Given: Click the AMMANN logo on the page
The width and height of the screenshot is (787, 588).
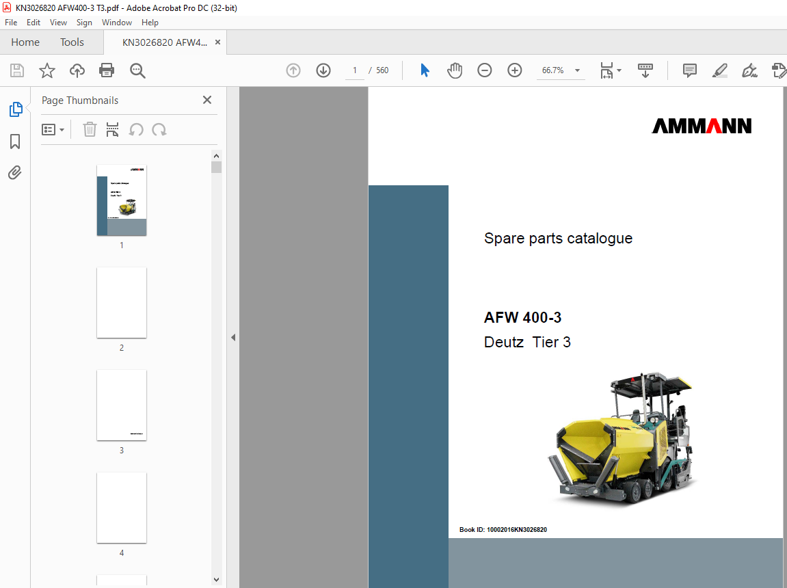Looking at the screenshot, I should (x=702, y=125).
